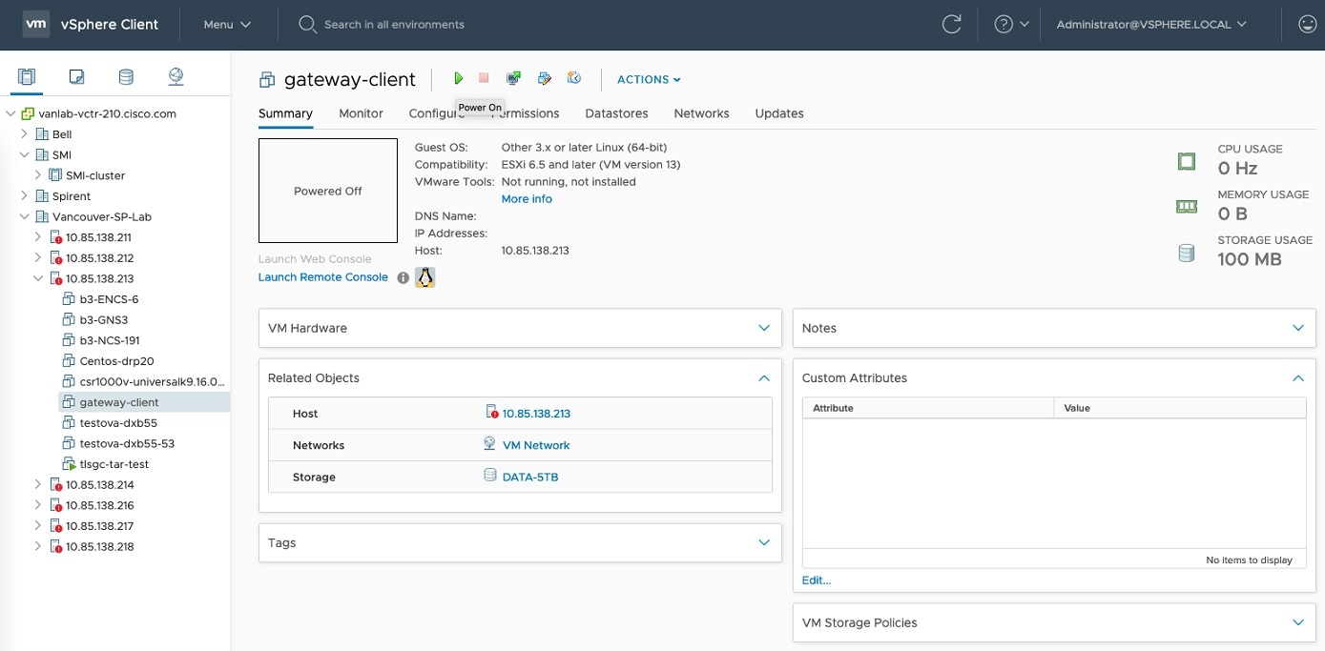Open the Actions dropdown menu
Screen dimensions: 1325x651
648,79
